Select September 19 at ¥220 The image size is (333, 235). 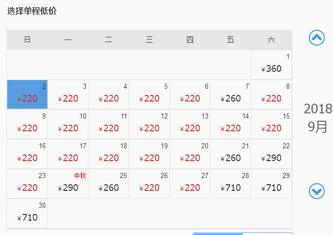(149, 154)
